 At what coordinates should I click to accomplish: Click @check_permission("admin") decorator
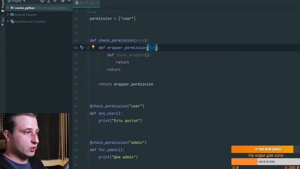(x=118, y=143)
